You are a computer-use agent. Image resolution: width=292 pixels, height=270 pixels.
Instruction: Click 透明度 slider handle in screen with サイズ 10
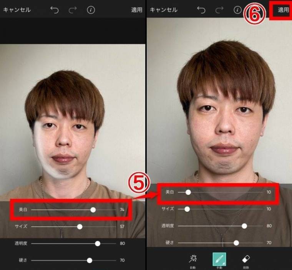click(244, 226)
